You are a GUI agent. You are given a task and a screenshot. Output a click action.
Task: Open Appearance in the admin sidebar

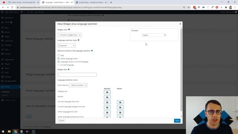[9, 60]
